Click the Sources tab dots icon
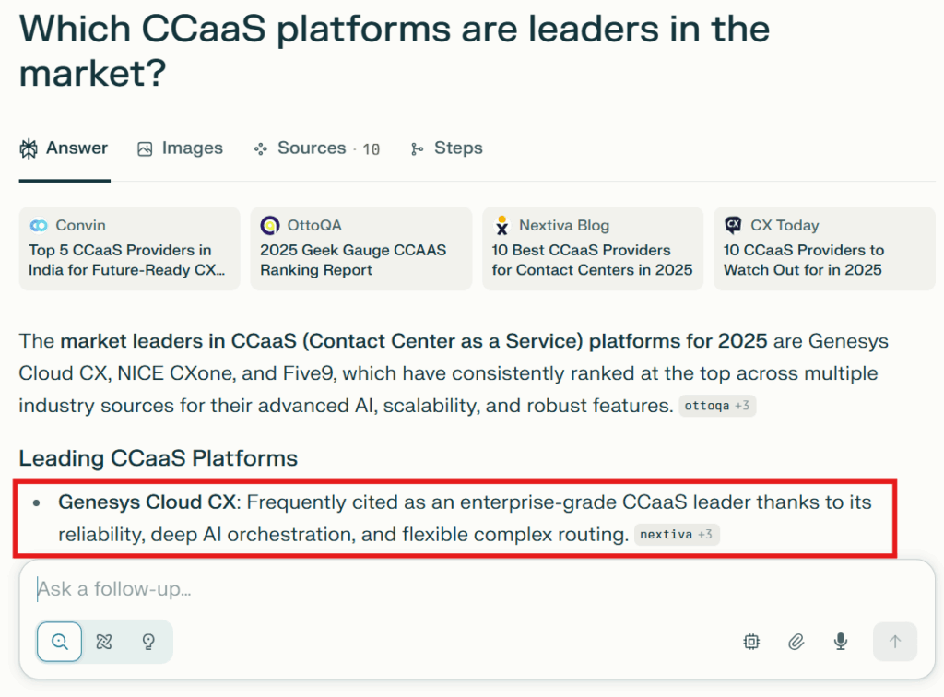 pos(260,149)
